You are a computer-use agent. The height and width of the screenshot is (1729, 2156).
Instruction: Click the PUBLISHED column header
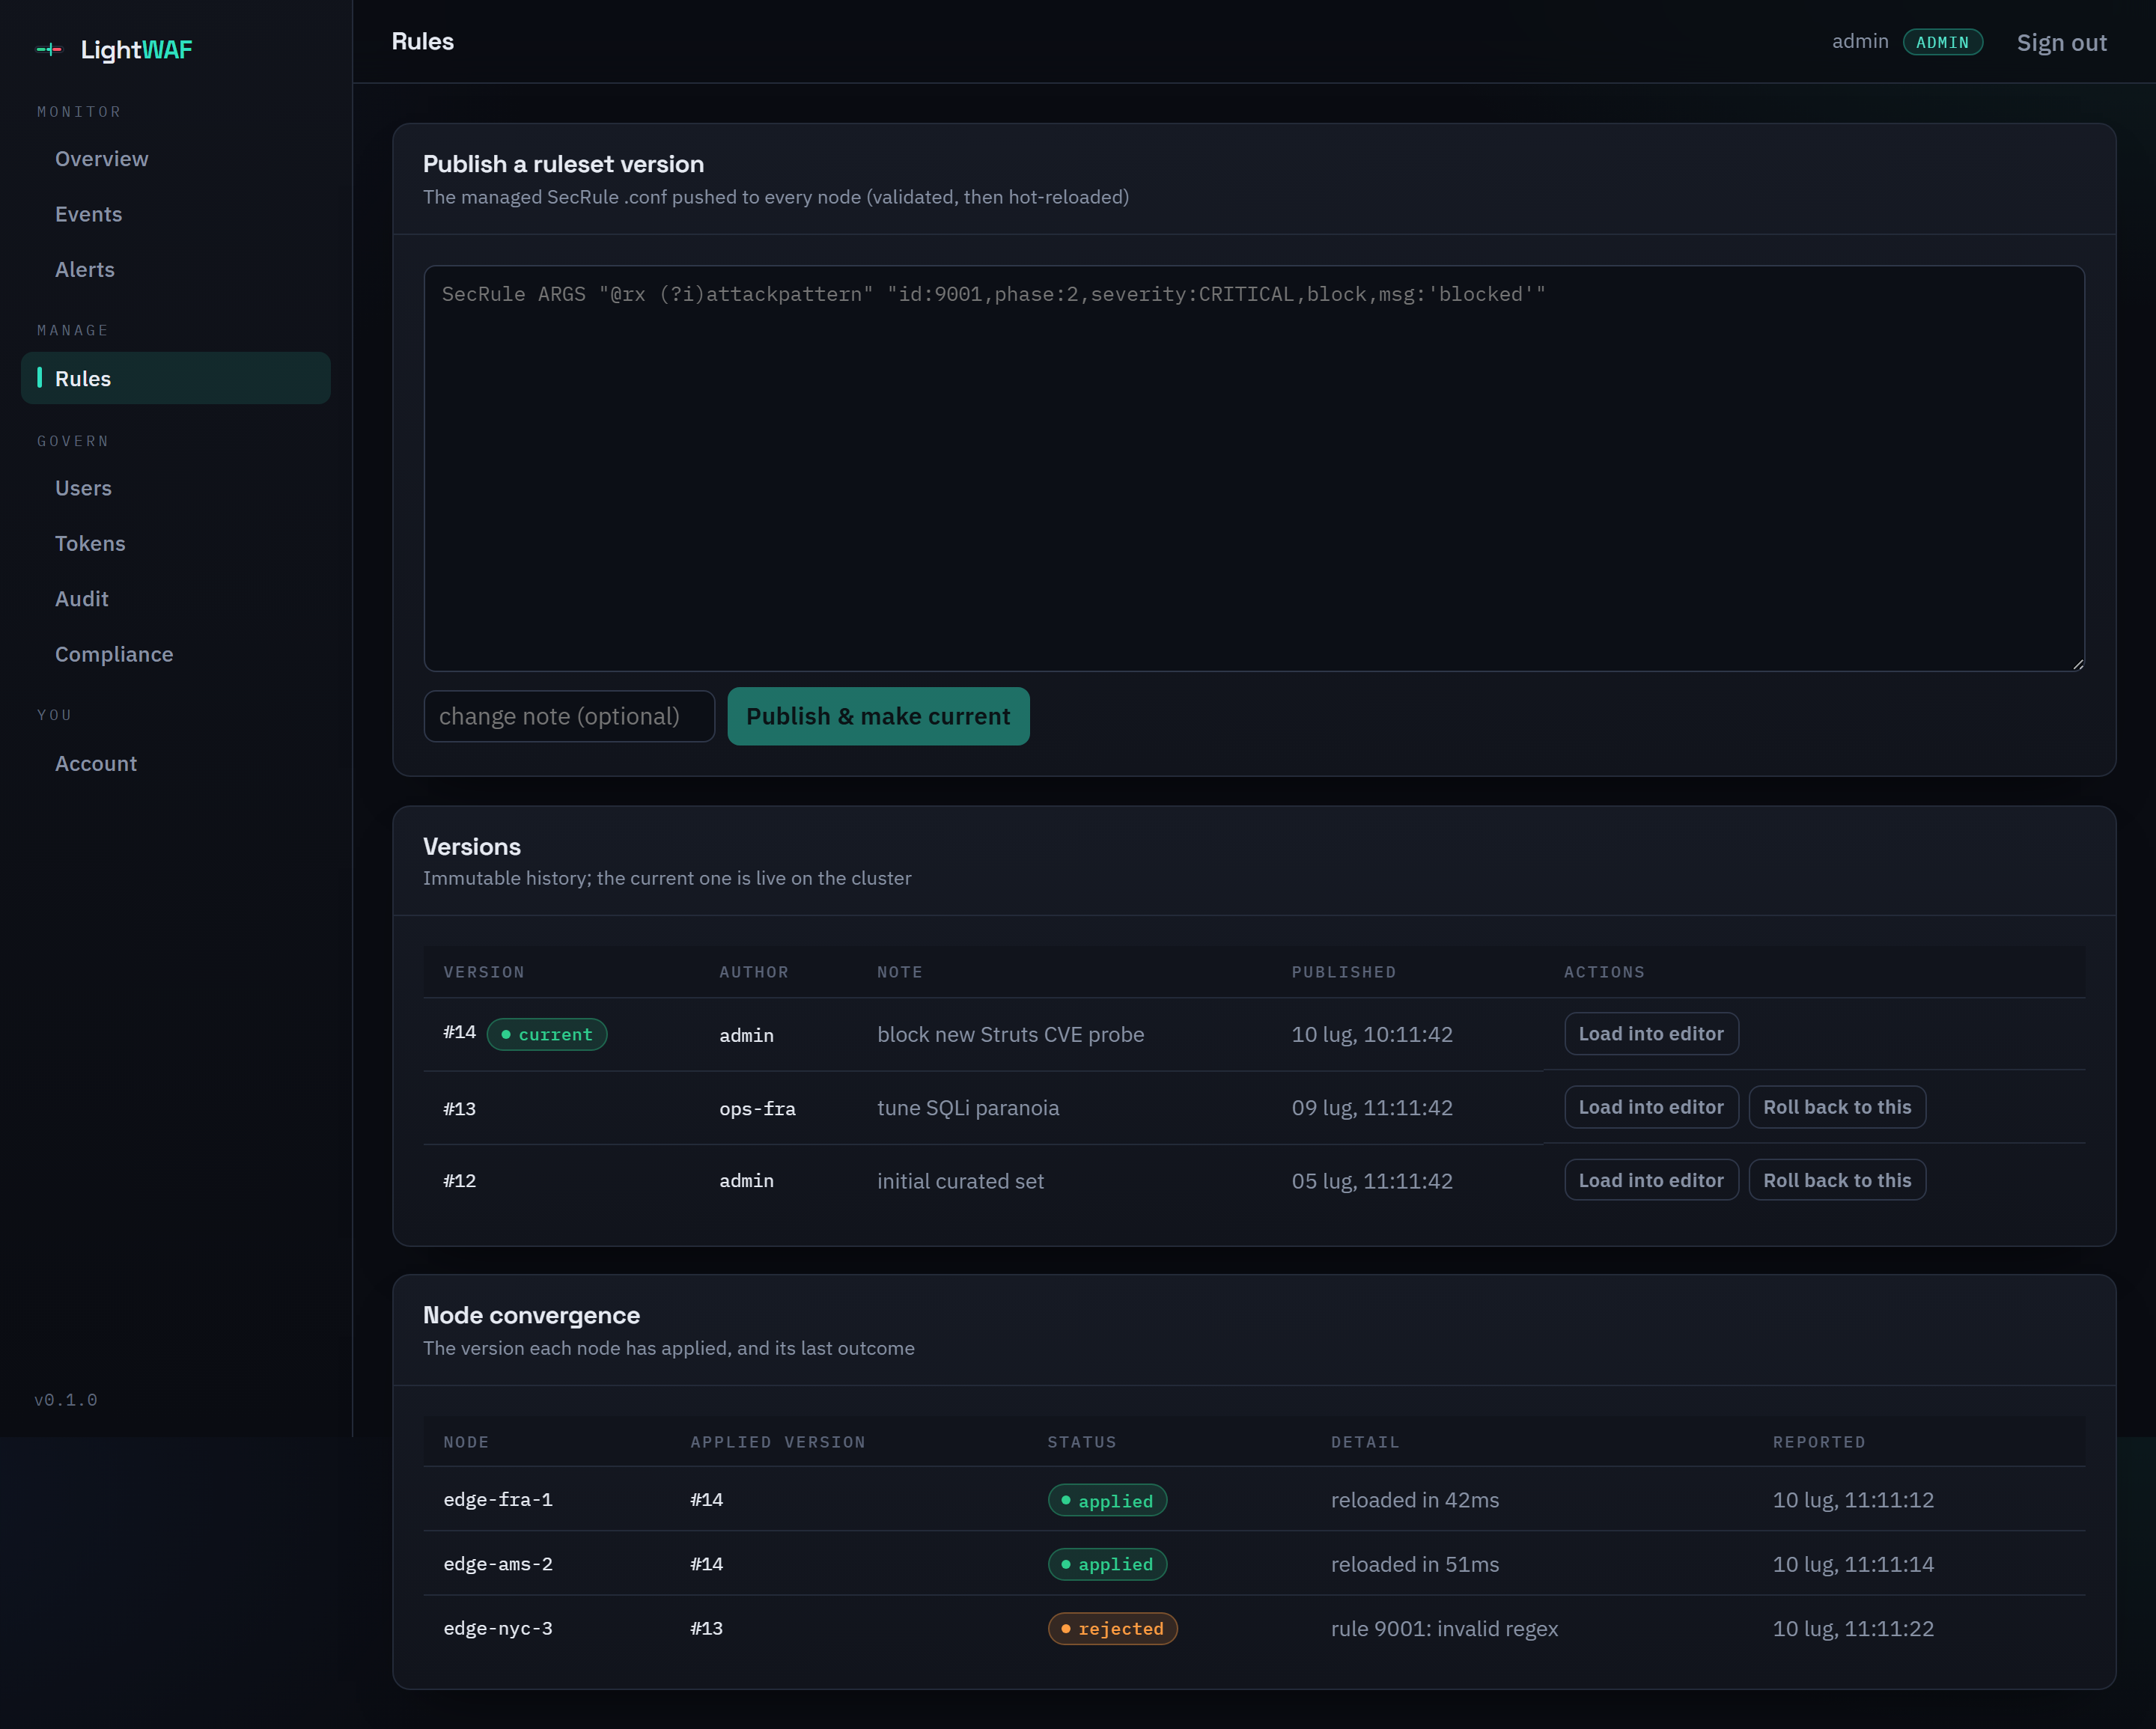[1343, 972]
